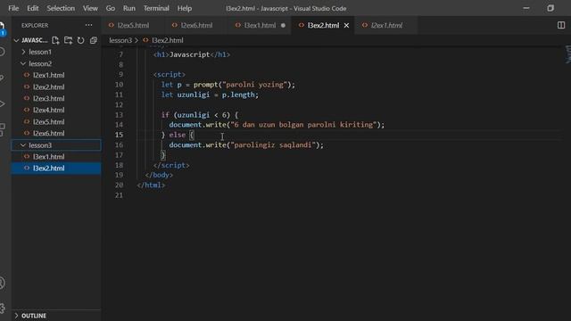Open the View menu
Screen dimensions: 571x321
point(90,8)
